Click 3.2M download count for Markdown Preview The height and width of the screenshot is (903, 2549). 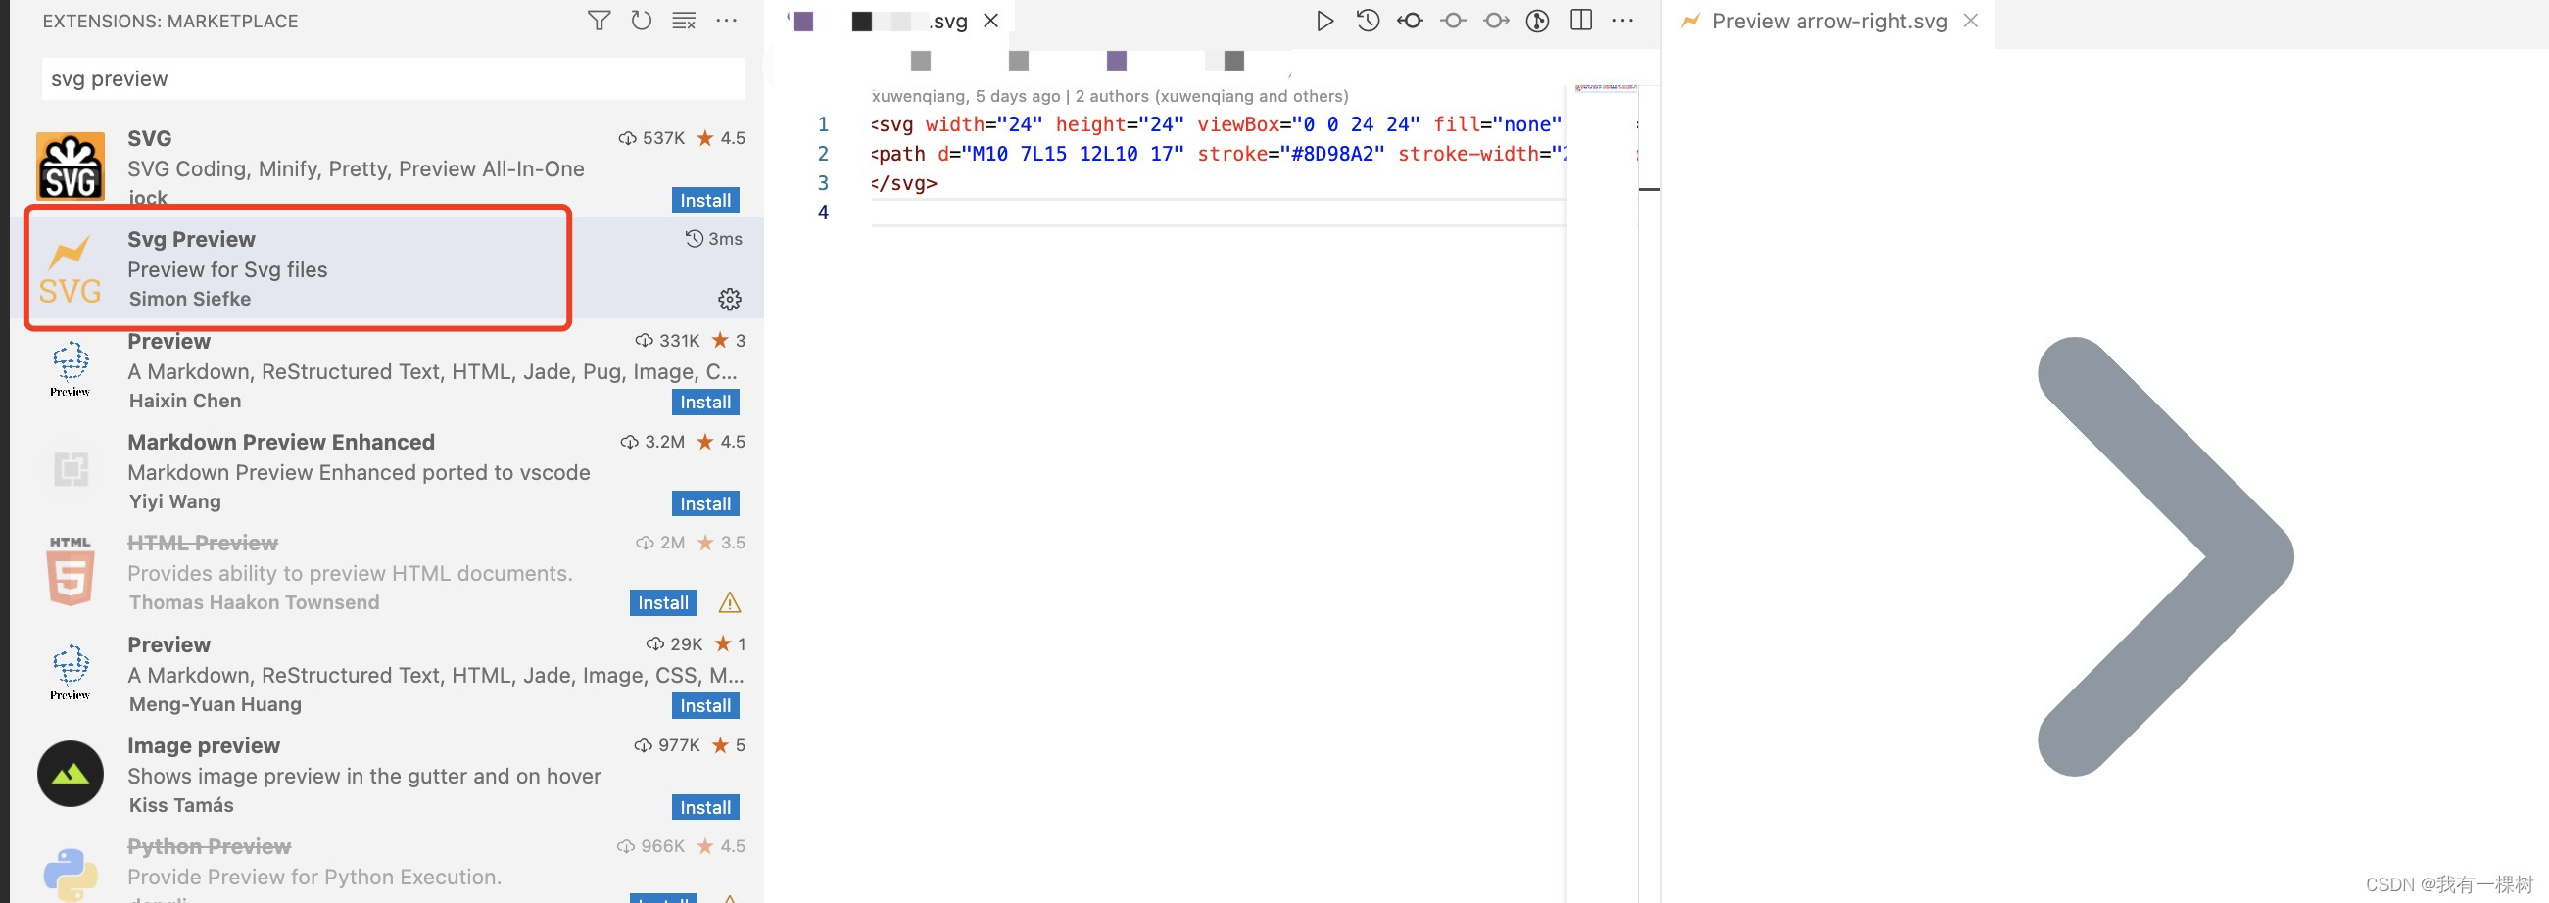[x=652, y=442]
